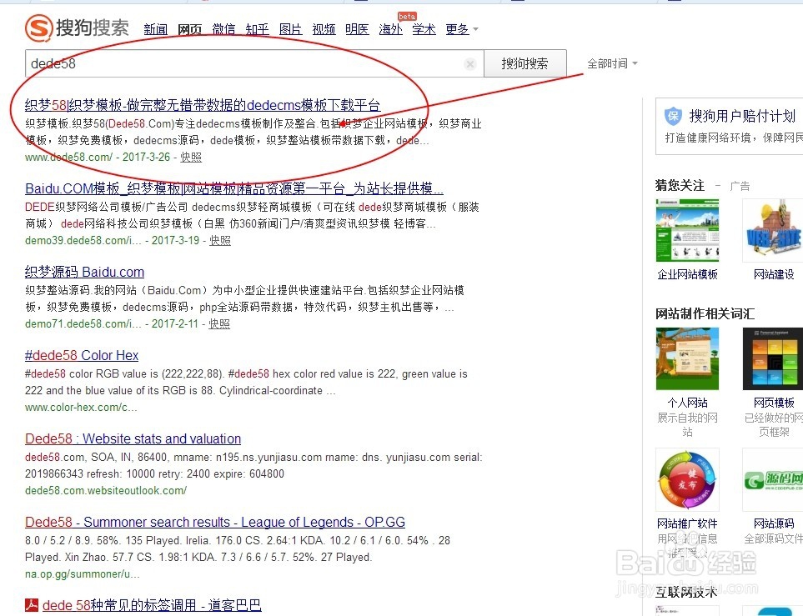
Task: Select the 网页 tab
Action: click(x=189, y=29)
